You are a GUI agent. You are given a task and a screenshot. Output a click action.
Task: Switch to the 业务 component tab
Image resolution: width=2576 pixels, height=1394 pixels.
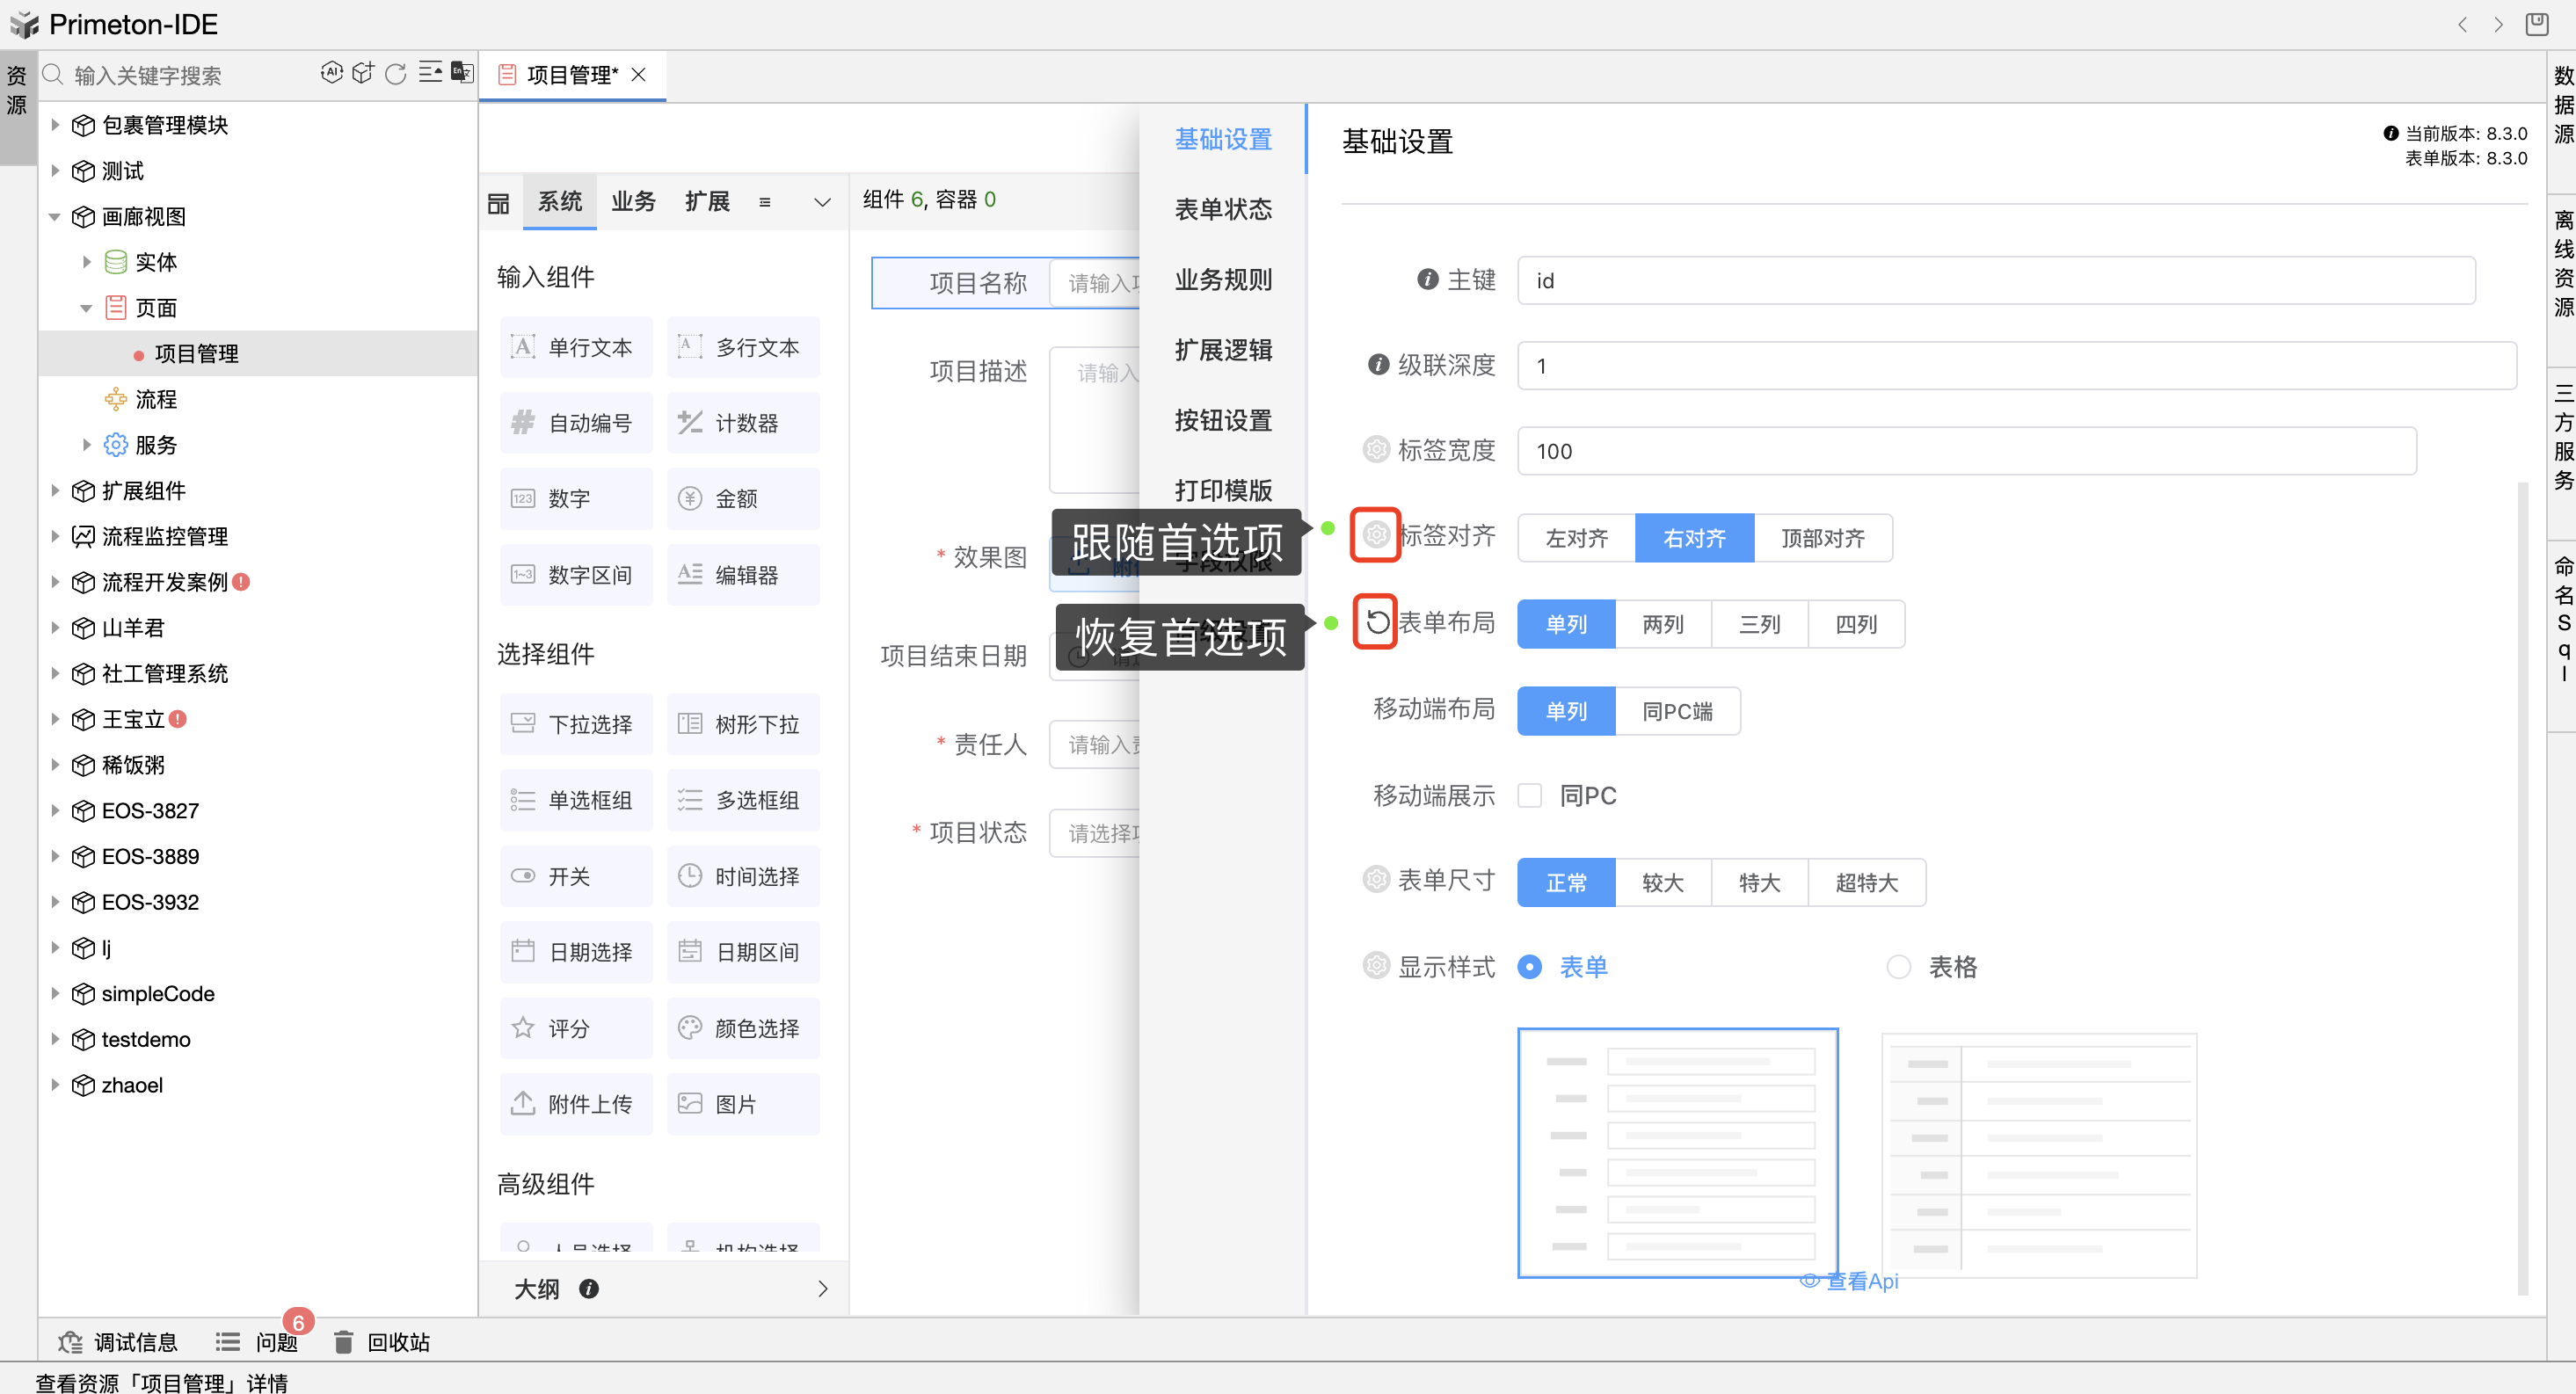(633, 202)
